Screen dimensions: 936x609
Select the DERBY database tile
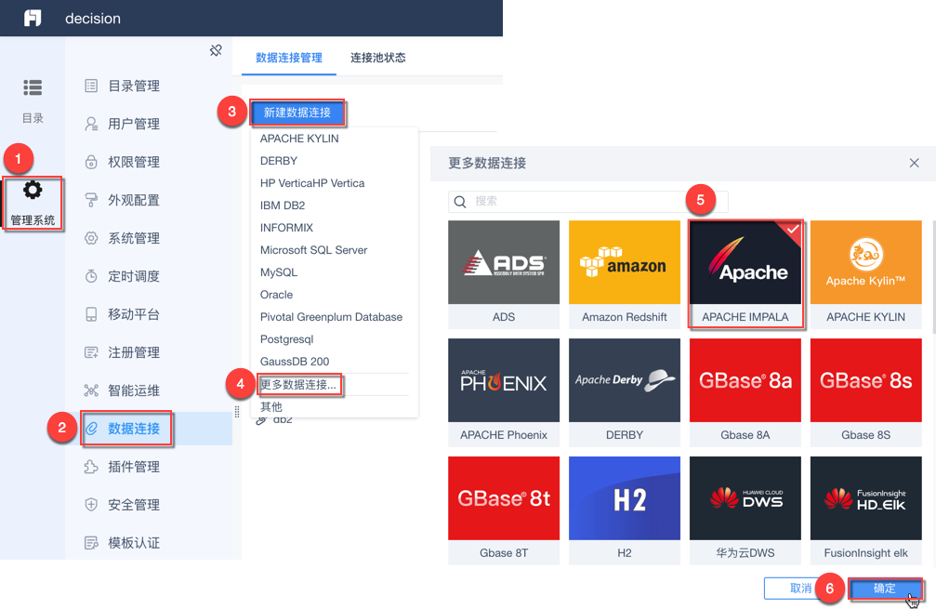pos(625,392)
